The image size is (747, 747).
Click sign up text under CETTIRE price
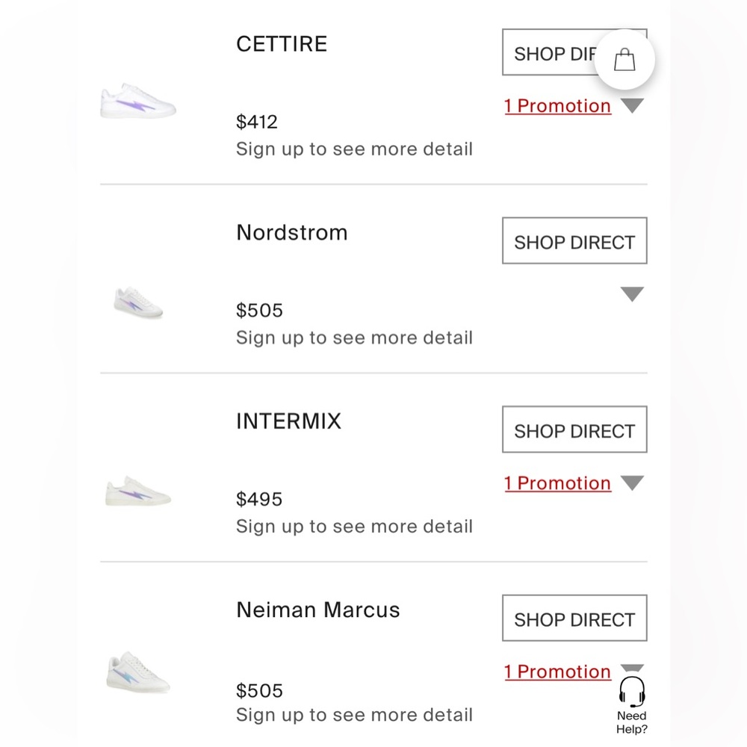pos(354,149)
